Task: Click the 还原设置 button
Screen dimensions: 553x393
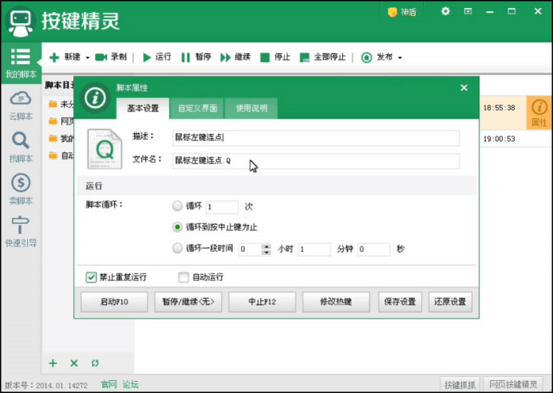Action: [x=450, y=302]
